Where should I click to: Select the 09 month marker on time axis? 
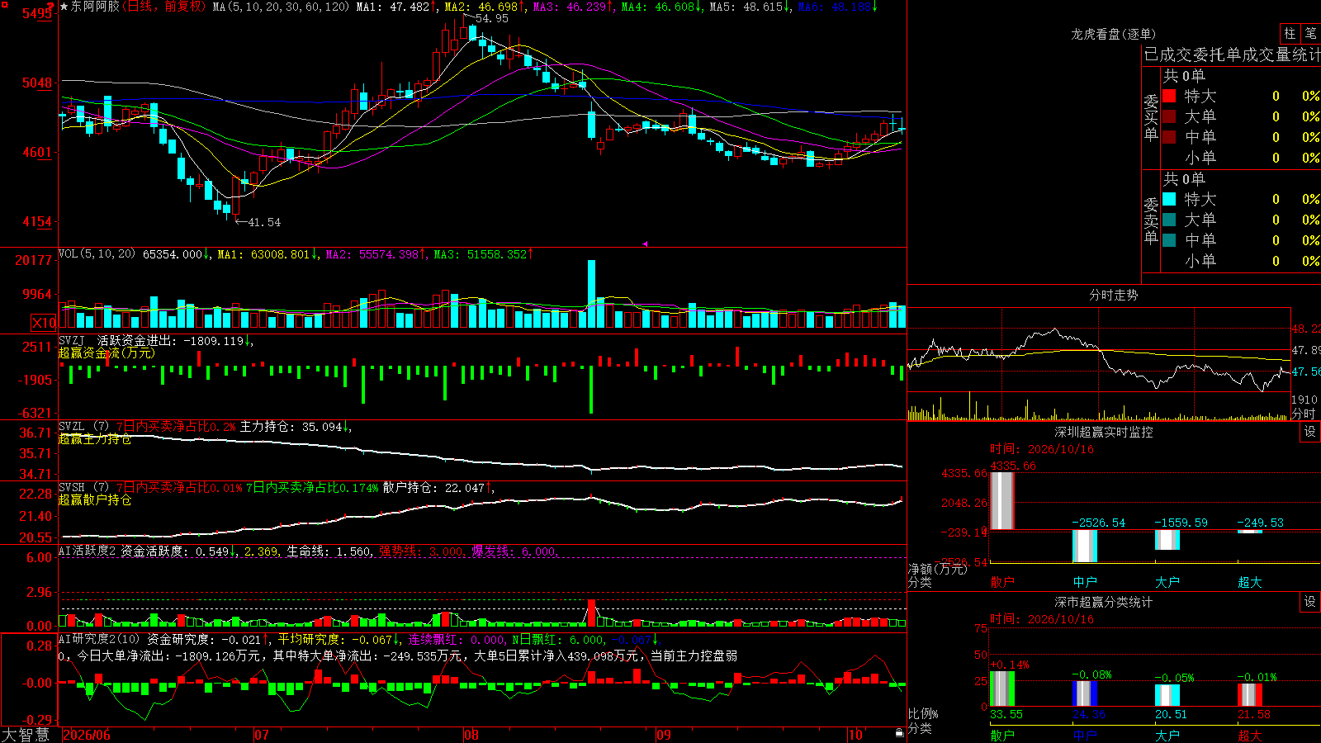(x=664, y=735)
